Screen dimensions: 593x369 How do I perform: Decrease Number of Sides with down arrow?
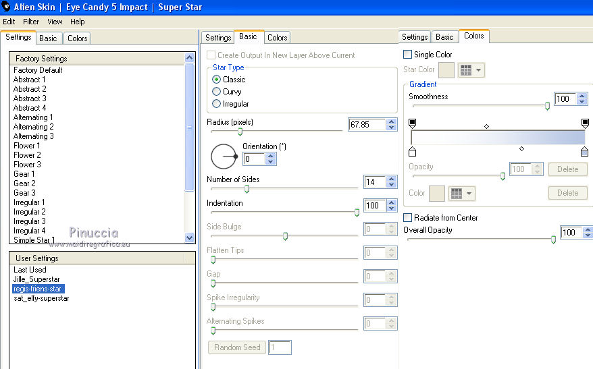pyautogui.click(x=392, y=185)
